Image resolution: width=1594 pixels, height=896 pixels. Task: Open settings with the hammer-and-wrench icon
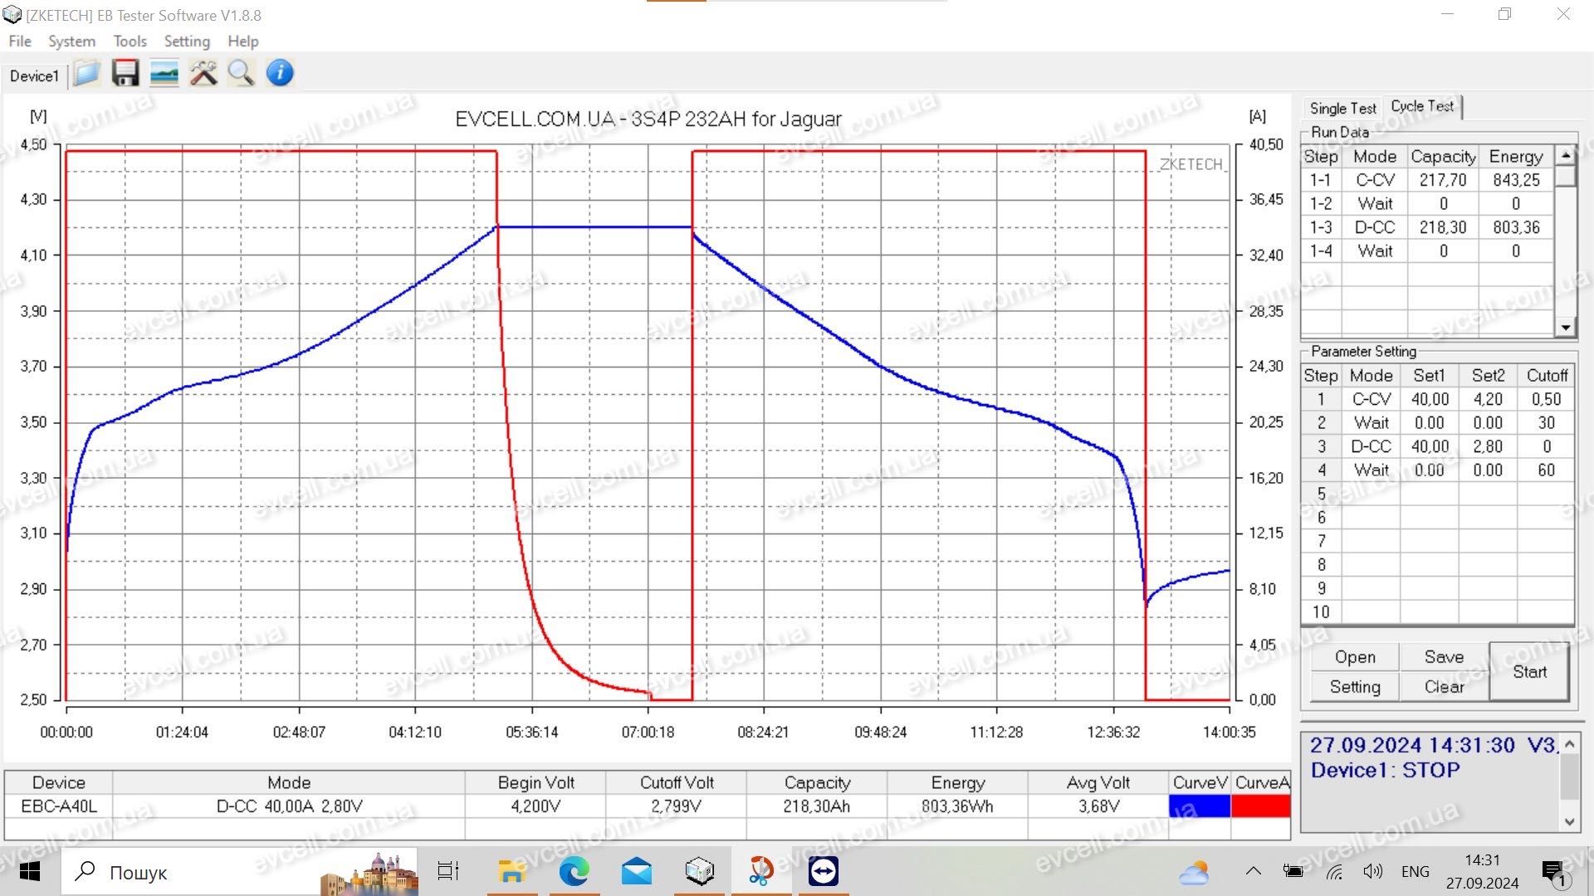point(203,74)
